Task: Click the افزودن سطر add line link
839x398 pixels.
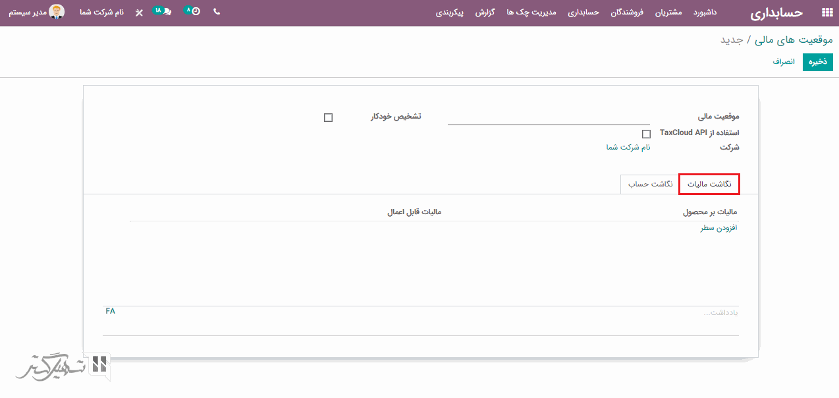Action: click(718, 228)
